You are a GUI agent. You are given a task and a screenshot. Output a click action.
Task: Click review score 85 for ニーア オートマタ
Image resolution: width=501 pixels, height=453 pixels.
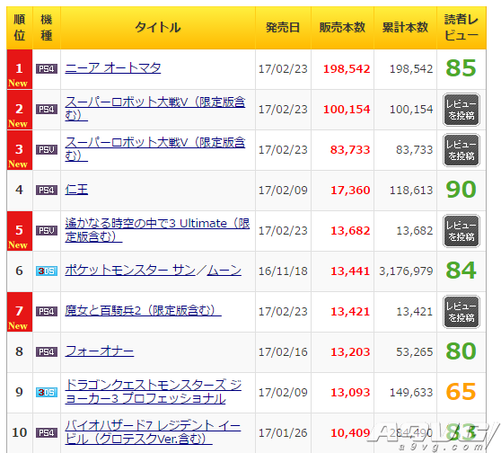(x=461, y=68)
